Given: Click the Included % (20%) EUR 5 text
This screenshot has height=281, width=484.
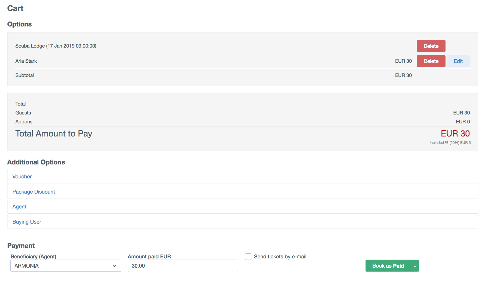Looking at the screenshot, I should [x=450, y=143].
